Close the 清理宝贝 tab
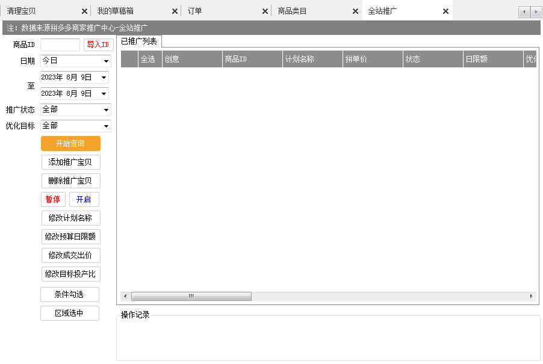543x364 pixels. 84,11
